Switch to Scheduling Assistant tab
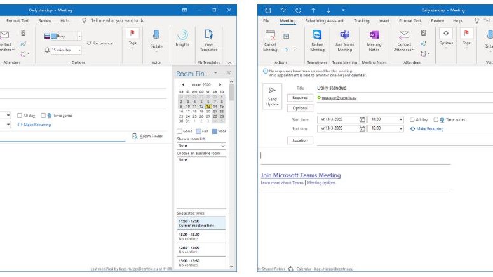493x277 pixels. (x=324, y=20)
